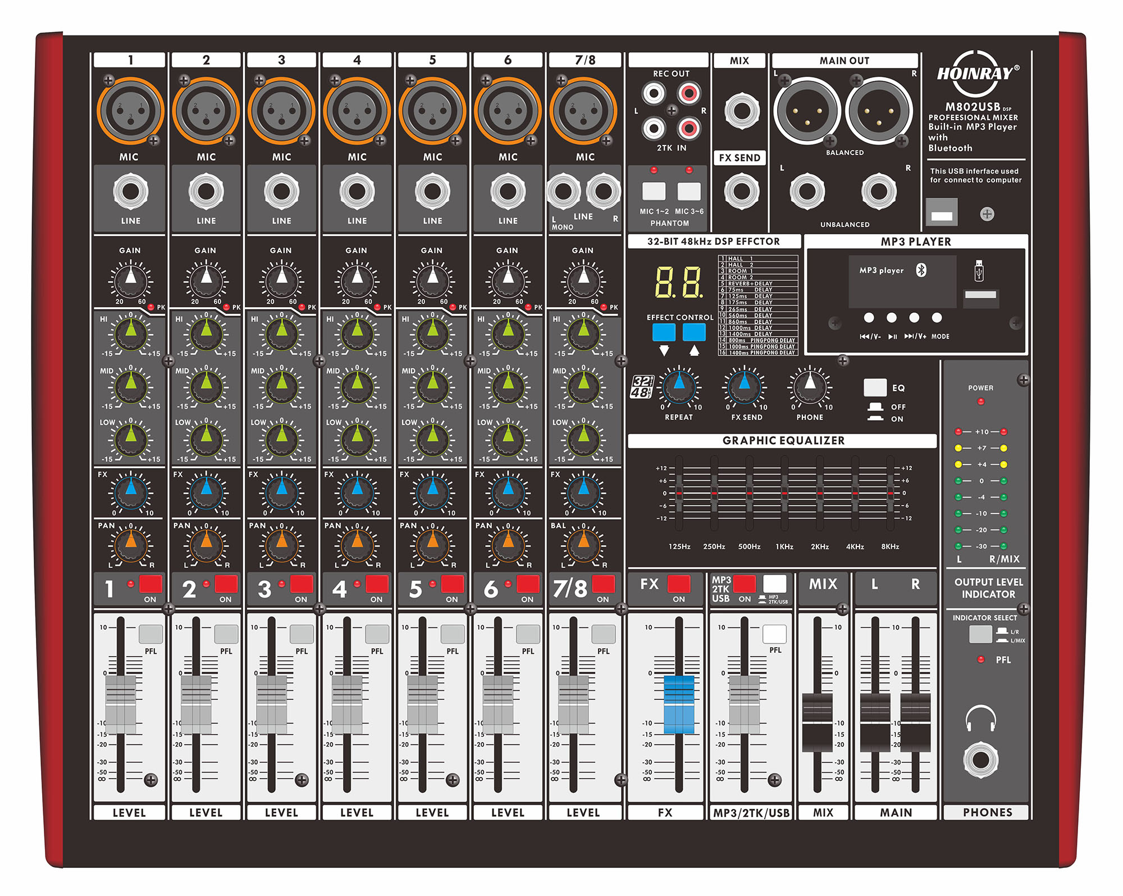Click the PHONE level knob

[x=810, y=386]
